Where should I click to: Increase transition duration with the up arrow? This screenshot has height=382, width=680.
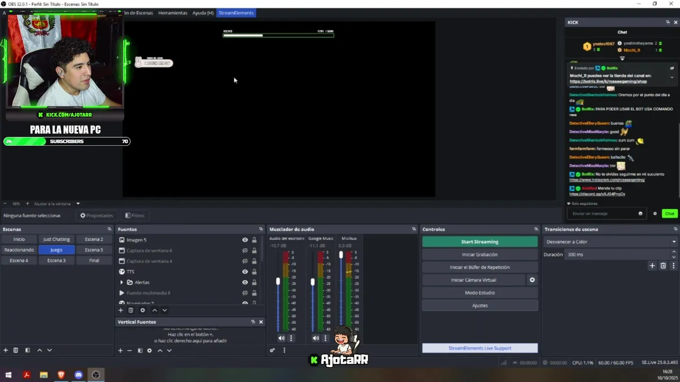point(674,252)
